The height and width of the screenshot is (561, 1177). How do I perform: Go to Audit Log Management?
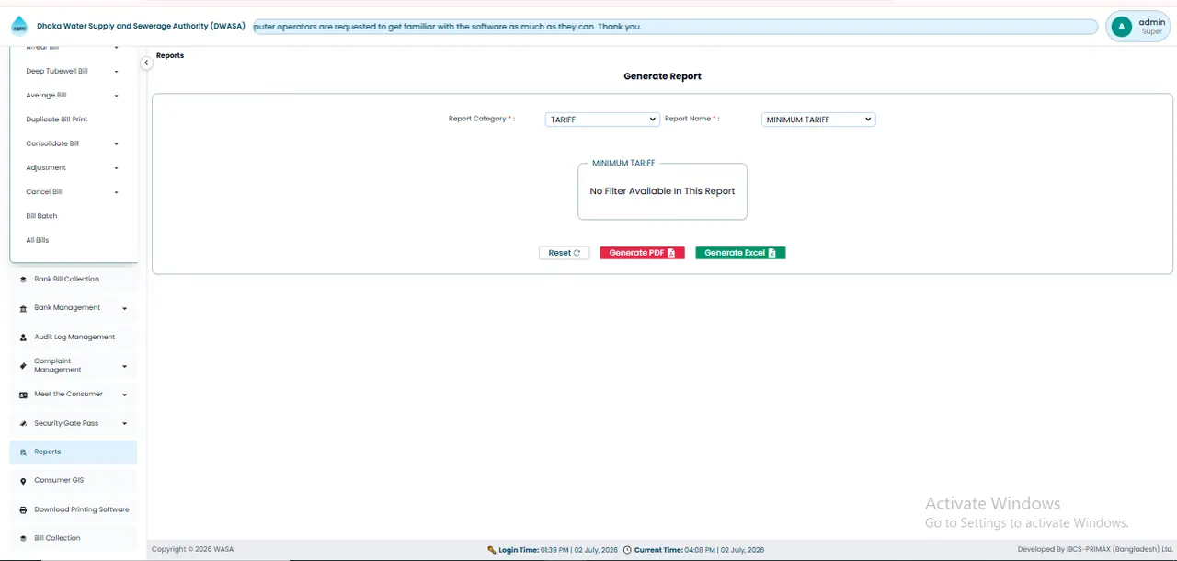(74, 338)
